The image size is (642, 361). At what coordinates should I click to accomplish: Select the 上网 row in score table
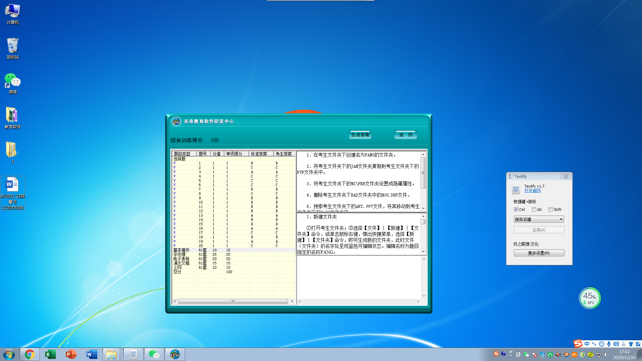[x=234, y=267]
